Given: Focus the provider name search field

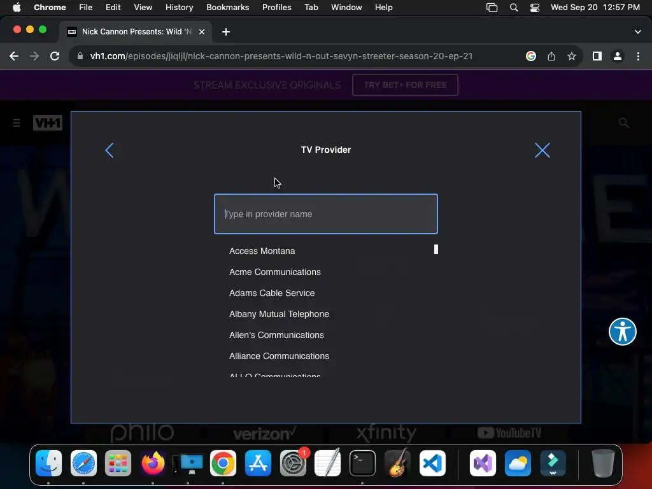Looking at the screenshot, I should pyautogui.click(x=325, y=214).
